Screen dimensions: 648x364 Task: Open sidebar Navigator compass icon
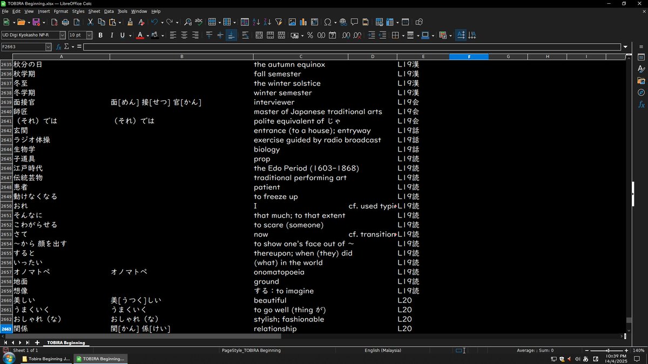(641, 92)
